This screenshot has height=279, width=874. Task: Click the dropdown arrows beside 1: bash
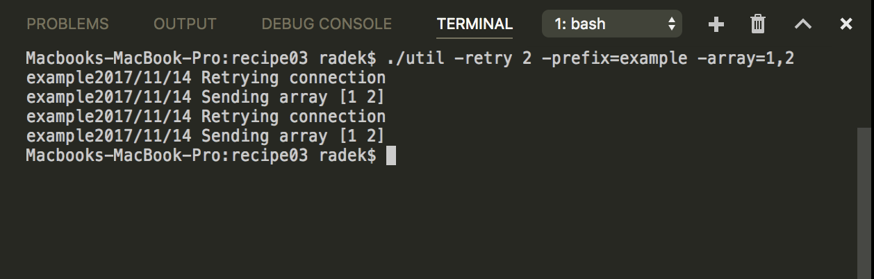click(x=671, y=24)
